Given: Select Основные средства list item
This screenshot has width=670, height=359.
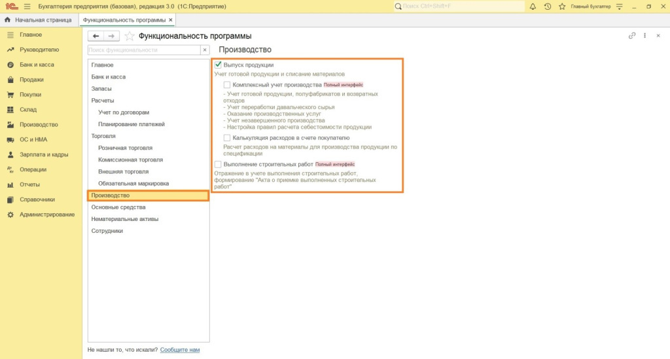Looking at the screenshot, I should [149, 207].
